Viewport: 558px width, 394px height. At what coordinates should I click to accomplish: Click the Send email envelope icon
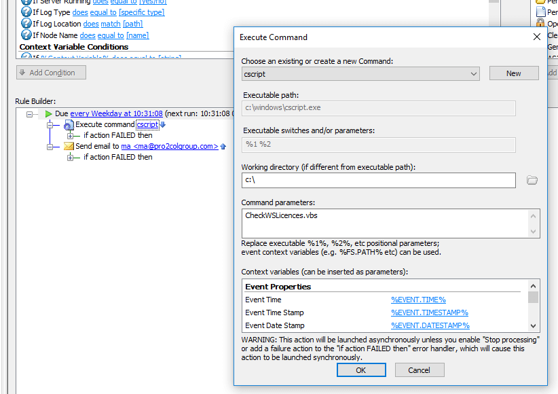point(69,146)
